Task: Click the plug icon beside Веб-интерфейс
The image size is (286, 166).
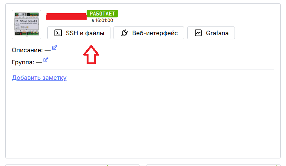Action: click(x=124, y=33)
